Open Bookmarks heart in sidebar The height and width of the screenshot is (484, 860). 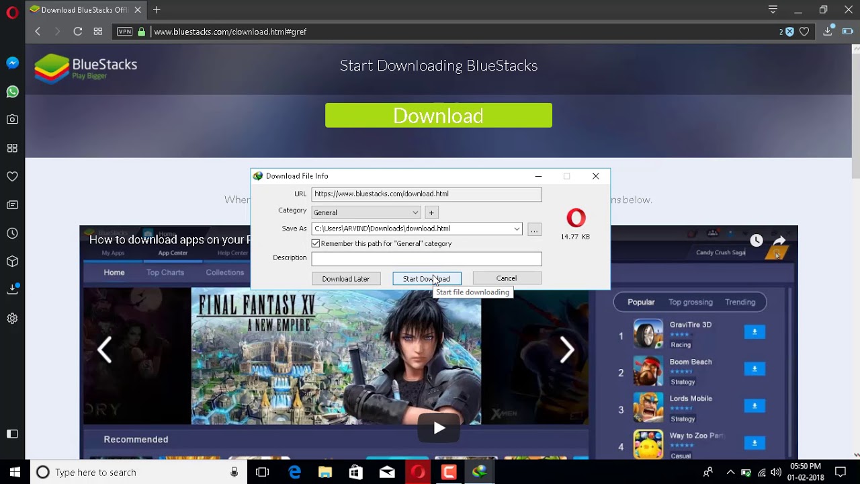[12, 176]
